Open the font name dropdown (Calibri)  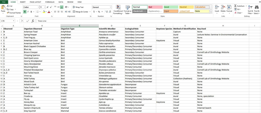coord(38,7)
